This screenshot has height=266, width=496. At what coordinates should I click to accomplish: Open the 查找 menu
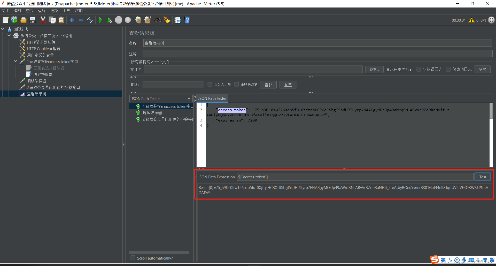coord(30,11)
